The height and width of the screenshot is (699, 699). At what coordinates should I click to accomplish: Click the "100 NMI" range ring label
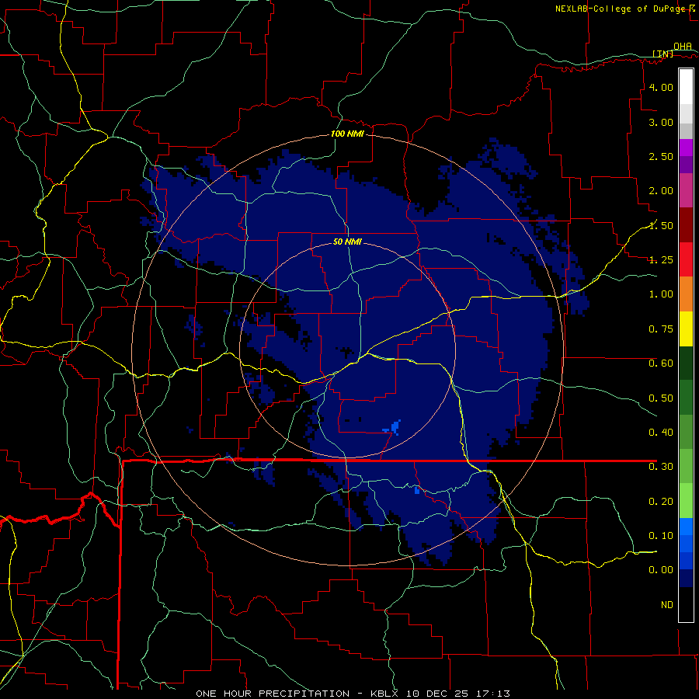[x=347, y=134]
